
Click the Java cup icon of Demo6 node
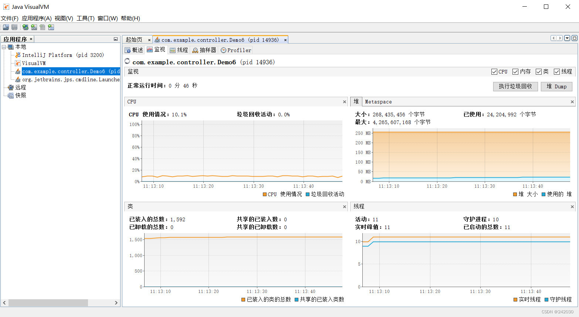[x=18, y=71]
